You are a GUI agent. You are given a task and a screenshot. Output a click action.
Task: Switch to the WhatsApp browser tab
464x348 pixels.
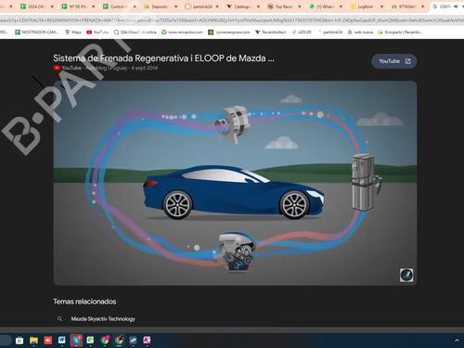(326, 6)
